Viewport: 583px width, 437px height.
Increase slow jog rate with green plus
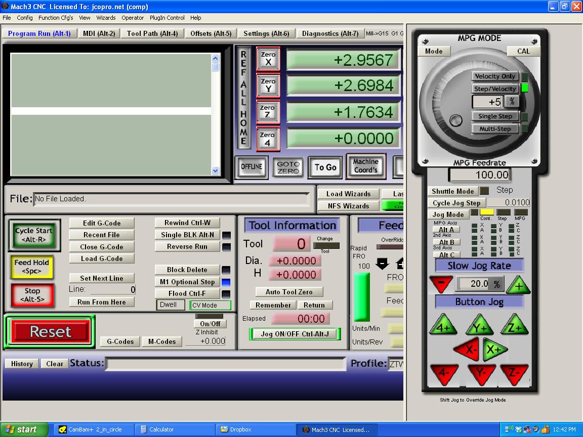(x=518, y=286)
